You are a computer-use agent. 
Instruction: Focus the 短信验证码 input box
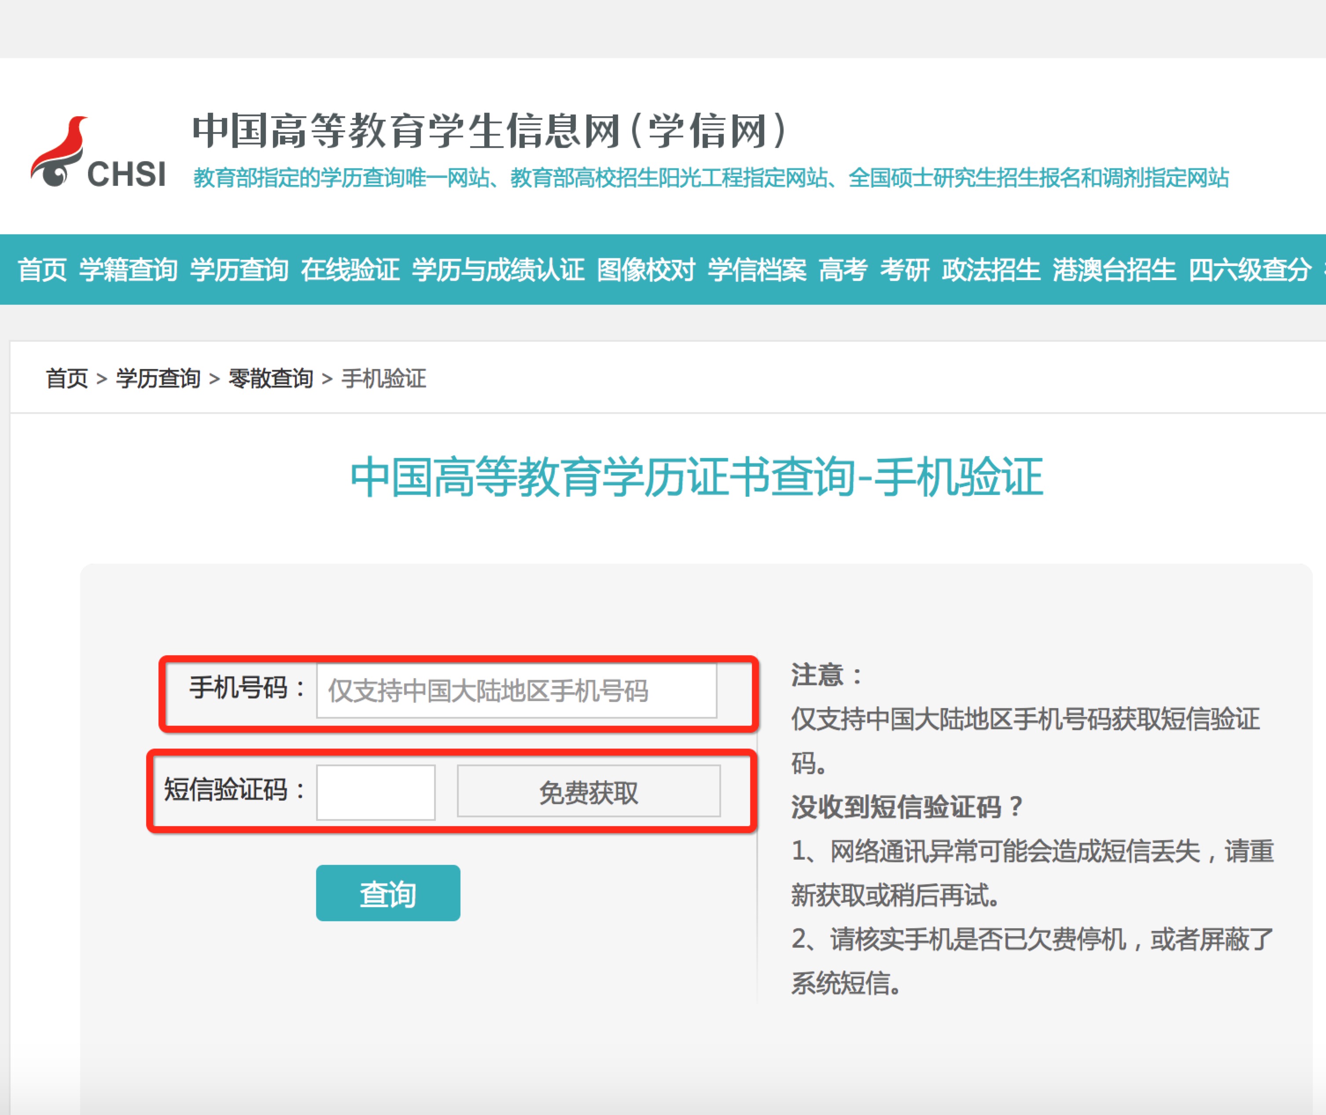(376, 792)
